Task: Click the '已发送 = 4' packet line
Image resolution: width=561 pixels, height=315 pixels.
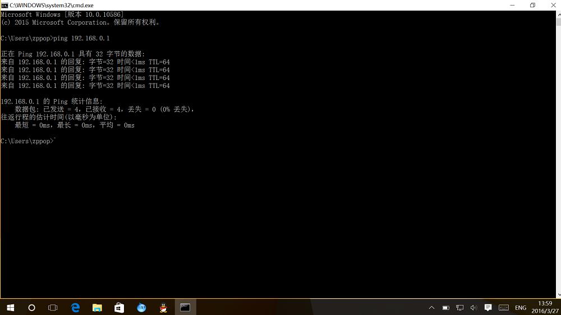Action: coord(104,110)
